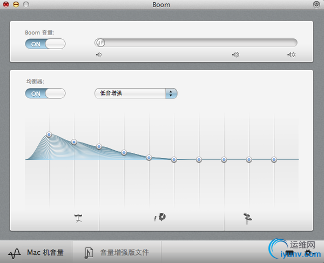
Task: Select the ninth equalizer band handle
Action: coord(249,159)
